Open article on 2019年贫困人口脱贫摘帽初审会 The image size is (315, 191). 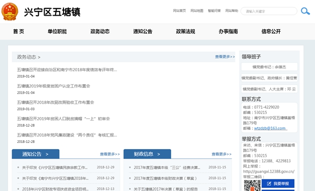(64, 119)
